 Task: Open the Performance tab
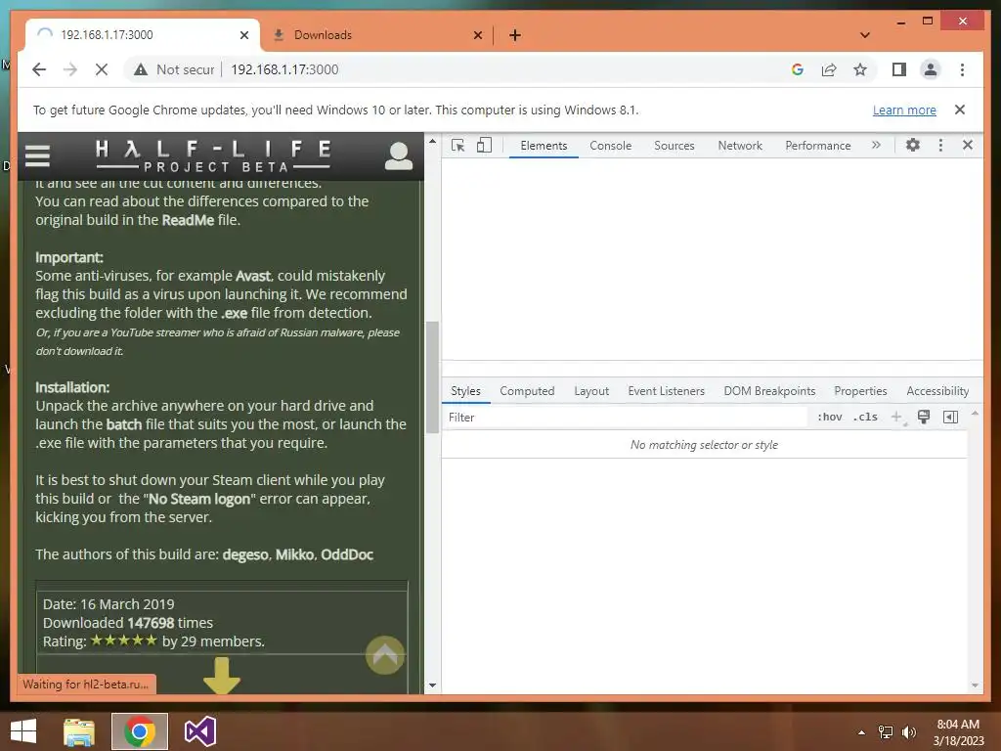[818, 146]
